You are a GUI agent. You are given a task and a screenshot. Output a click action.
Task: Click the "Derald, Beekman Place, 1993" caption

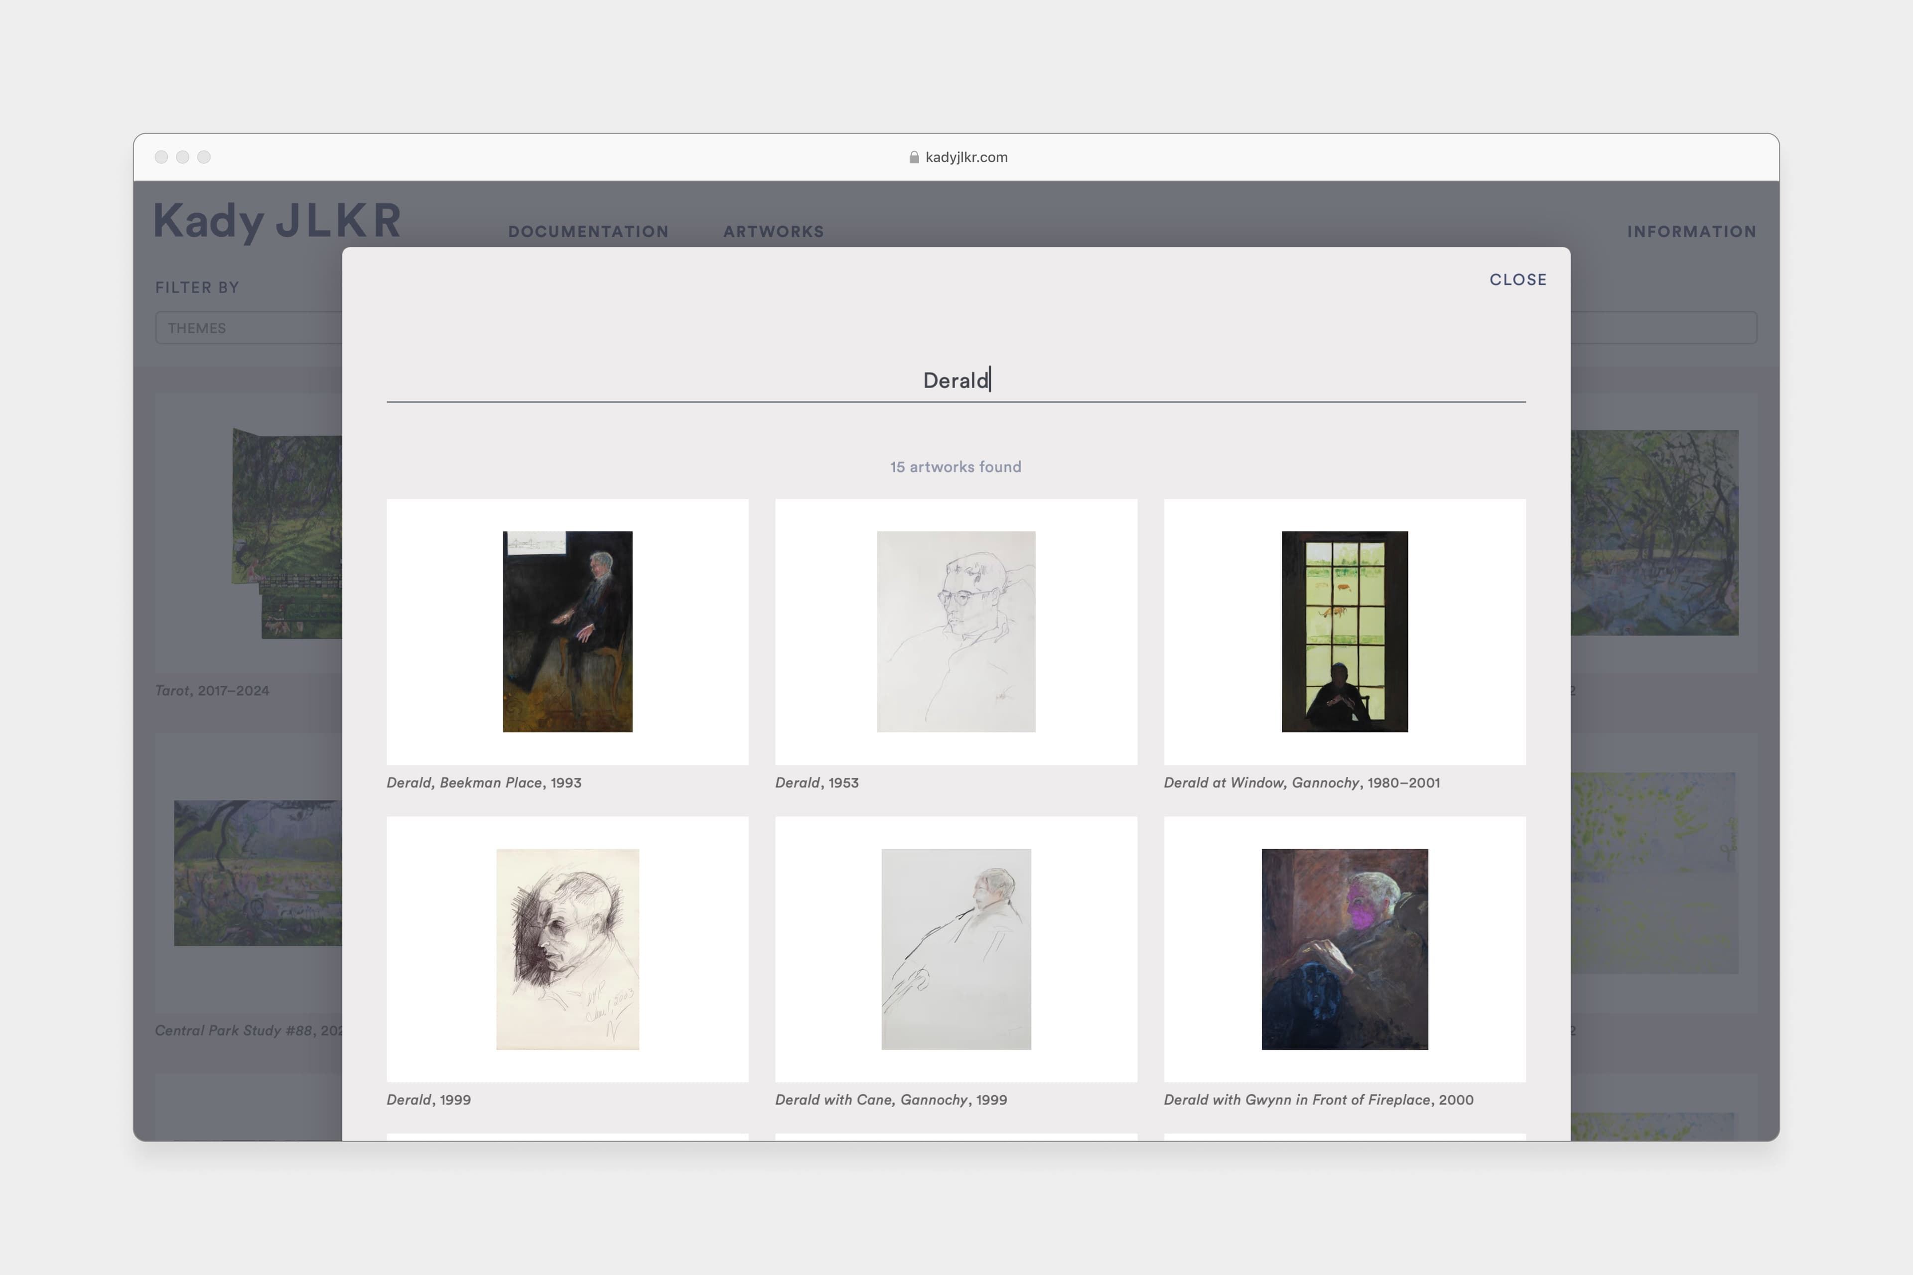(483, 782)
